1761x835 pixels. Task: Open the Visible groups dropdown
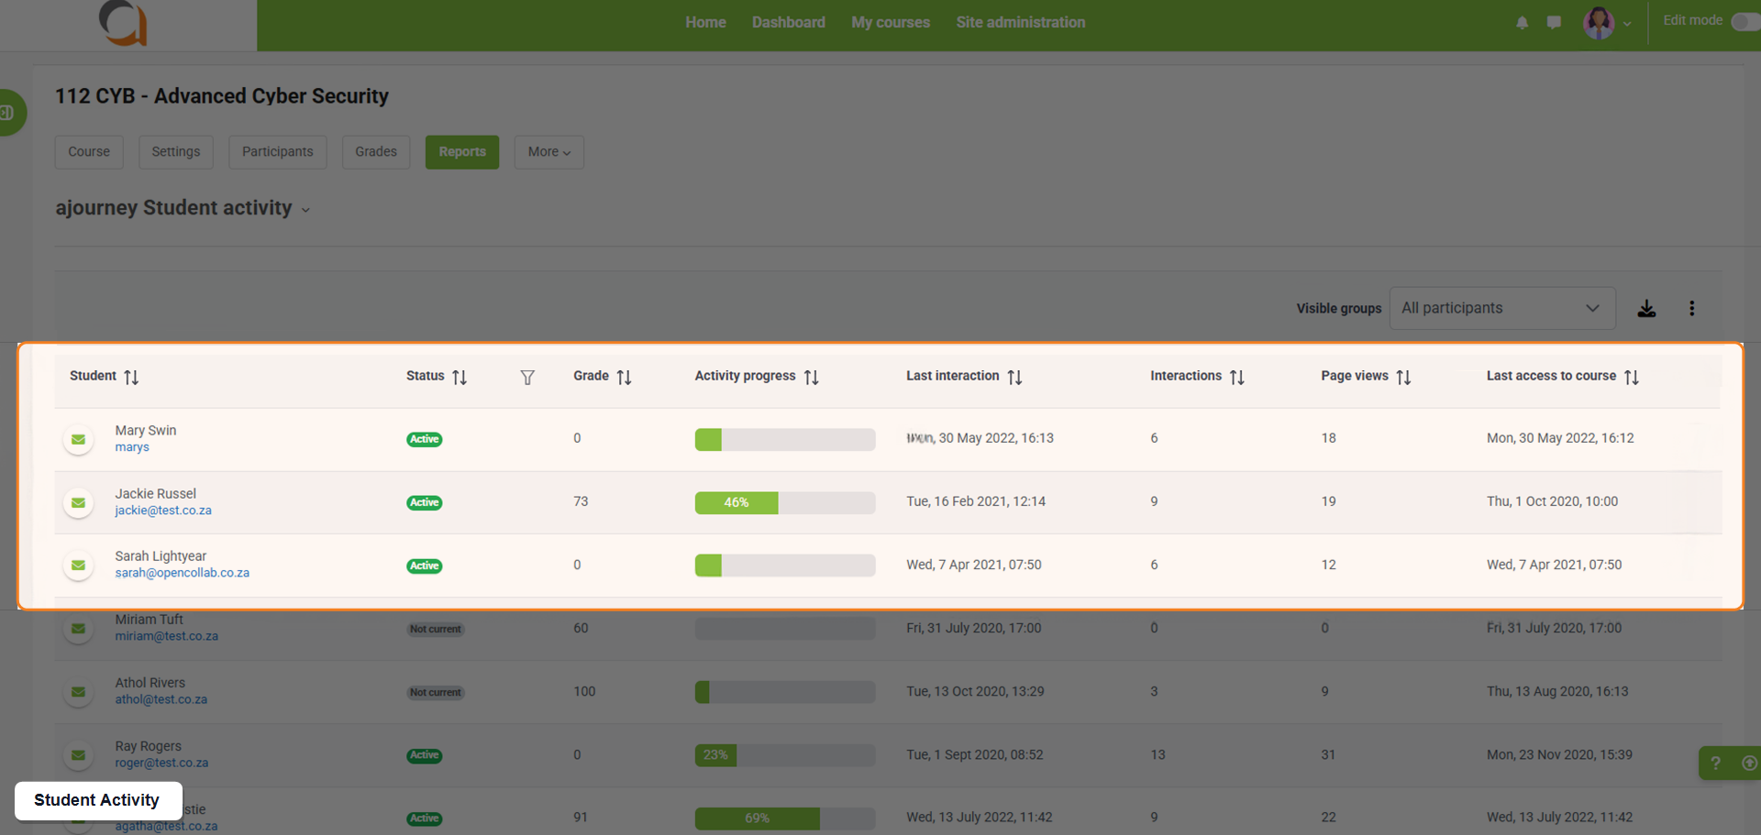tap(1502, 309)
